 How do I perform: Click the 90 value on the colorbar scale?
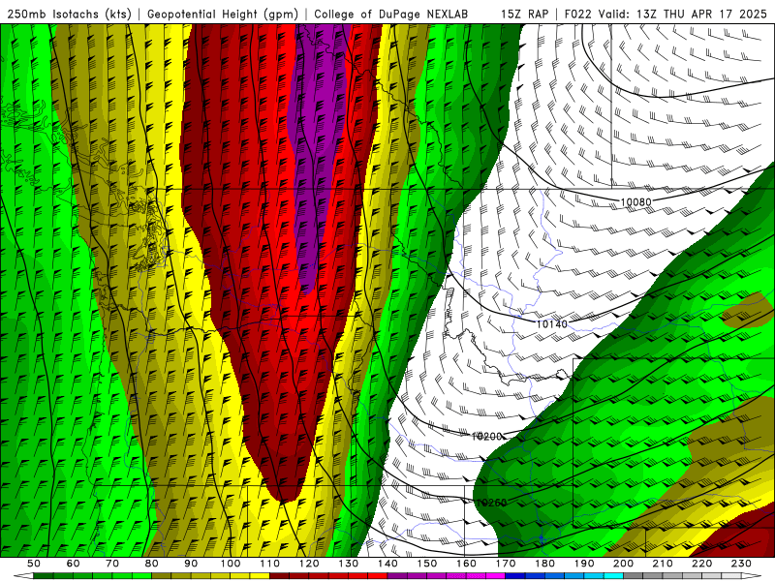pos(191,564)
